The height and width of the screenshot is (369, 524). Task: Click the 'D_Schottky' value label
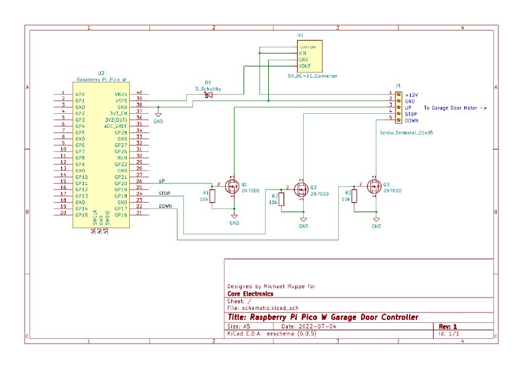pyautogui.click(x=208, y=89)
